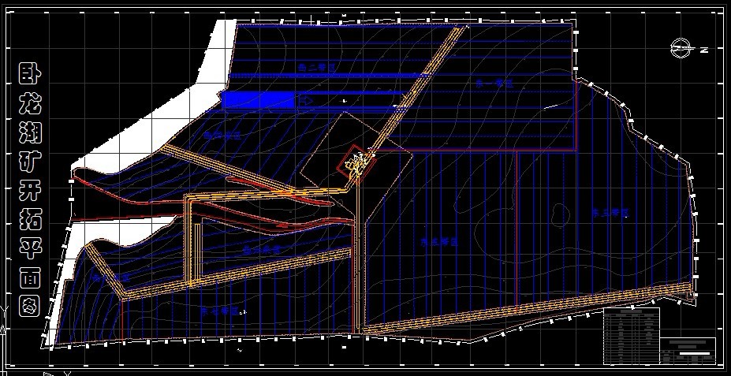Click the rotated N direction letter
This screenshot has width=731, height=376.
pos(704,50)
